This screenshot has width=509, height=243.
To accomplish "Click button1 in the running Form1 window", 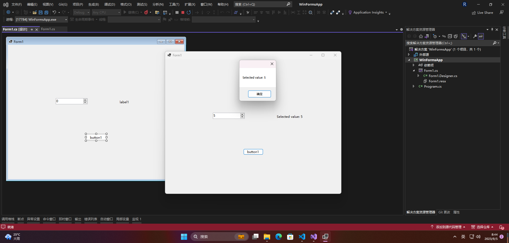I will point(253,152).
